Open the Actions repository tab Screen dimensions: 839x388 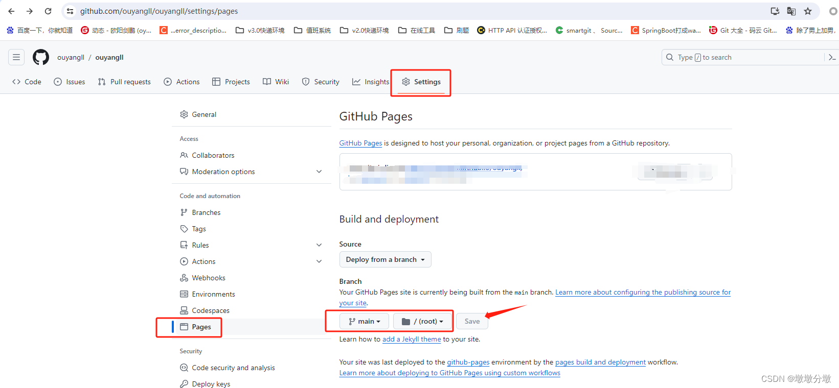(x=182, y=82)
